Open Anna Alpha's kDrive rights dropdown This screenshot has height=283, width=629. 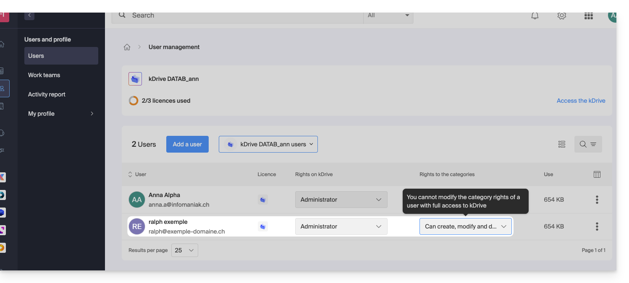(341, 200)
